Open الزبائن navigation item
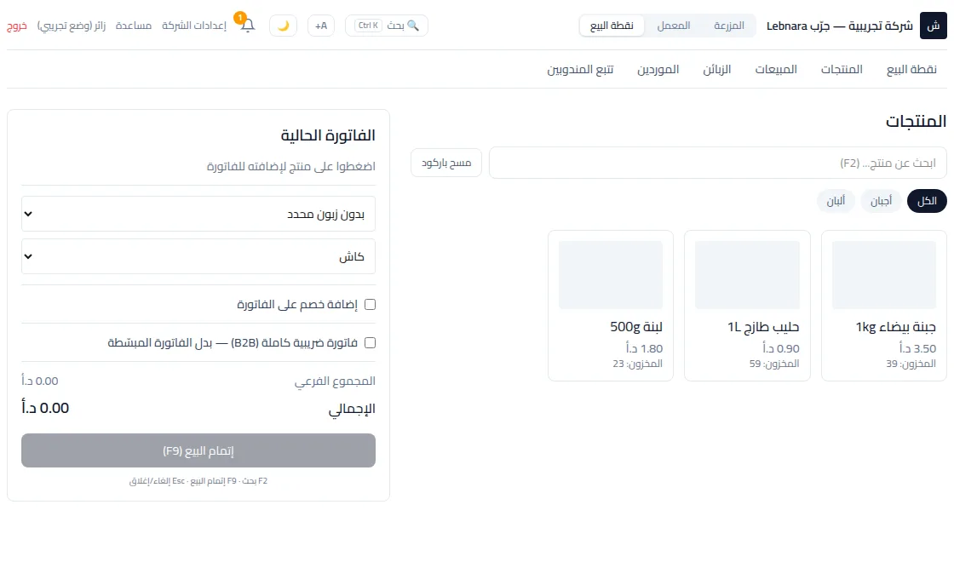 pos(716,69)
